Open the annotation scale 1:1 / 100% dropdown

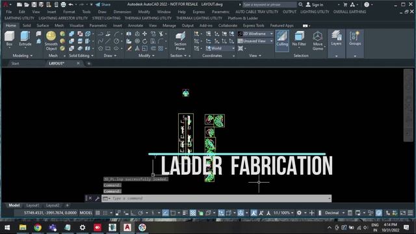(x=283, y=213)
